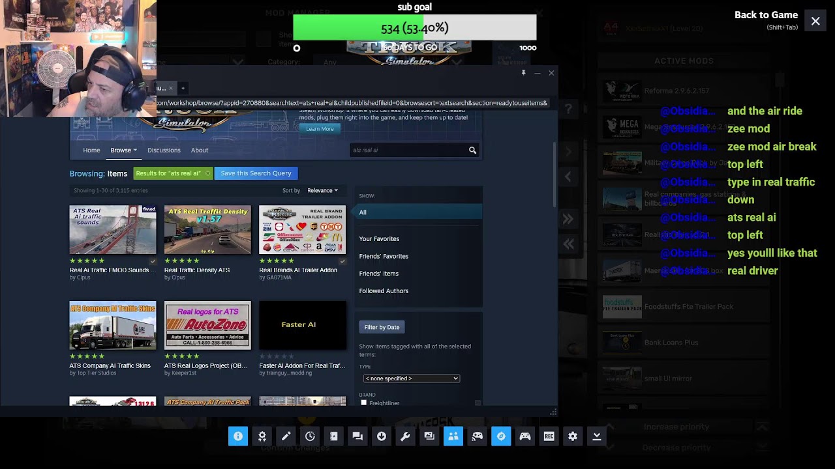Select Friends' Items under Show

tap(378, 274)
